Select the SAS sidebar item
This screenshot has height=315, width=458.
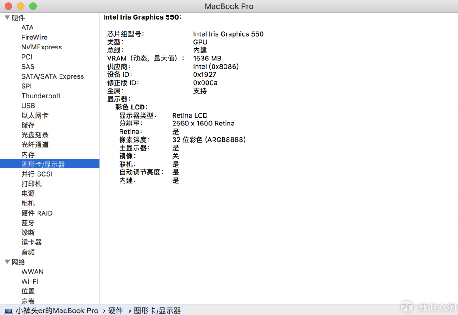(28, 66)
